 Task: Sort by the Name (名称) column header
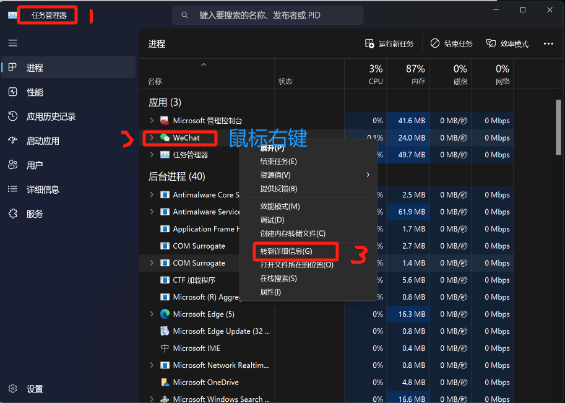point(207,74)
